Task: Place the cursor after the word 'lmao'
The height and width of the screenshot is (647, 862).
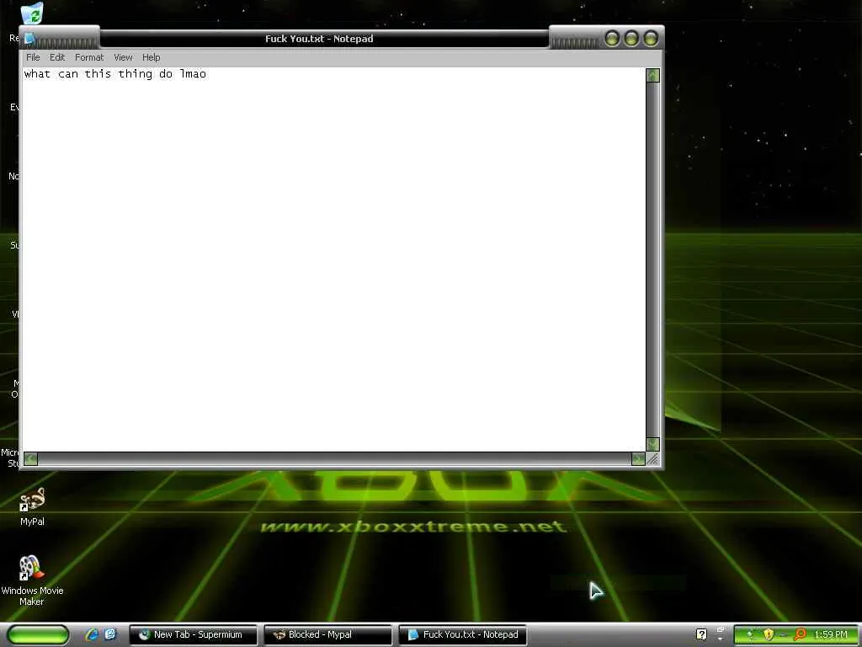Action: point(207,74)
